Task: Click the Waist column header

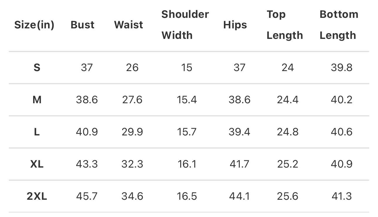Action: pyautogui.click(x=129, y=25)
